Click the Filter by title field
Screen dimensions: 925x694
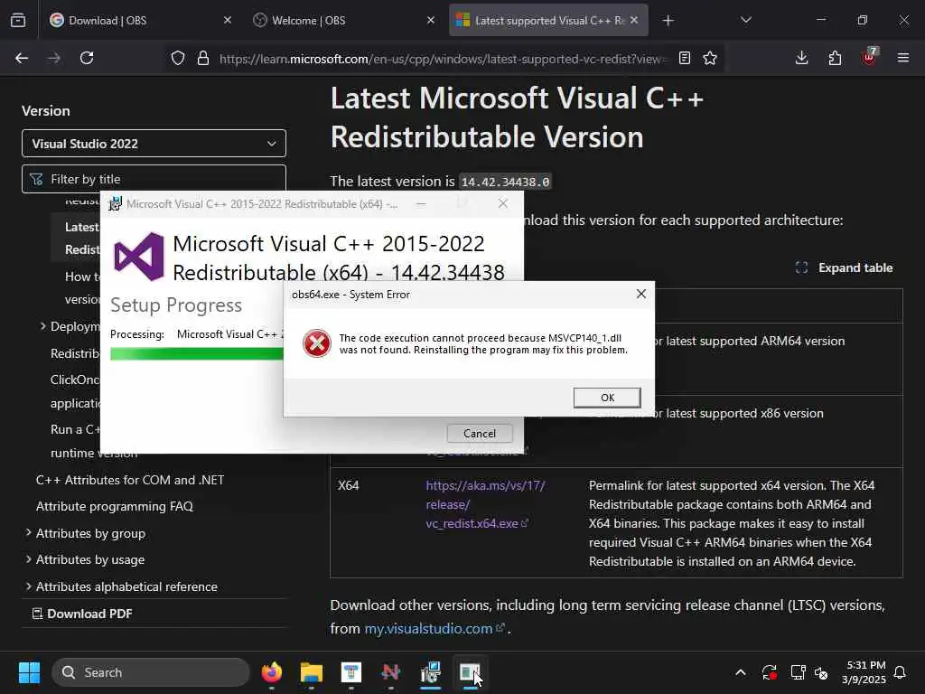(154, 179)
